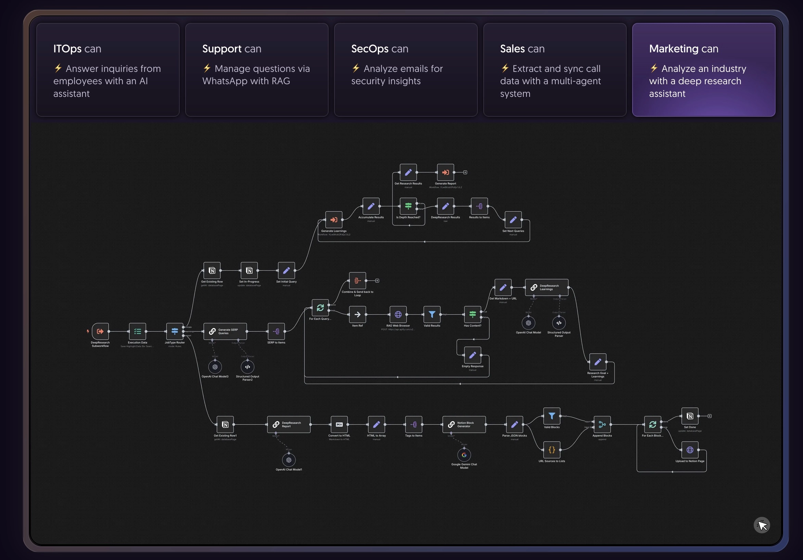Open the RAG Web Browser node
The image size is (803, 560).
coord(398,315)
